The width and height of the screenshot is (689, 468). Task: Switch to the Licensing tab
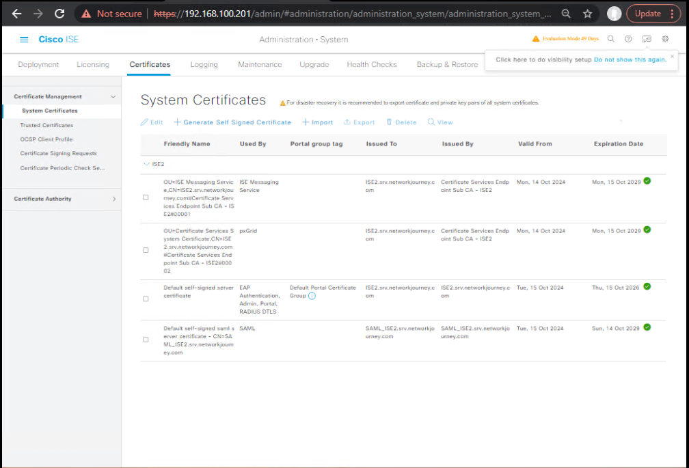[93, 64]
